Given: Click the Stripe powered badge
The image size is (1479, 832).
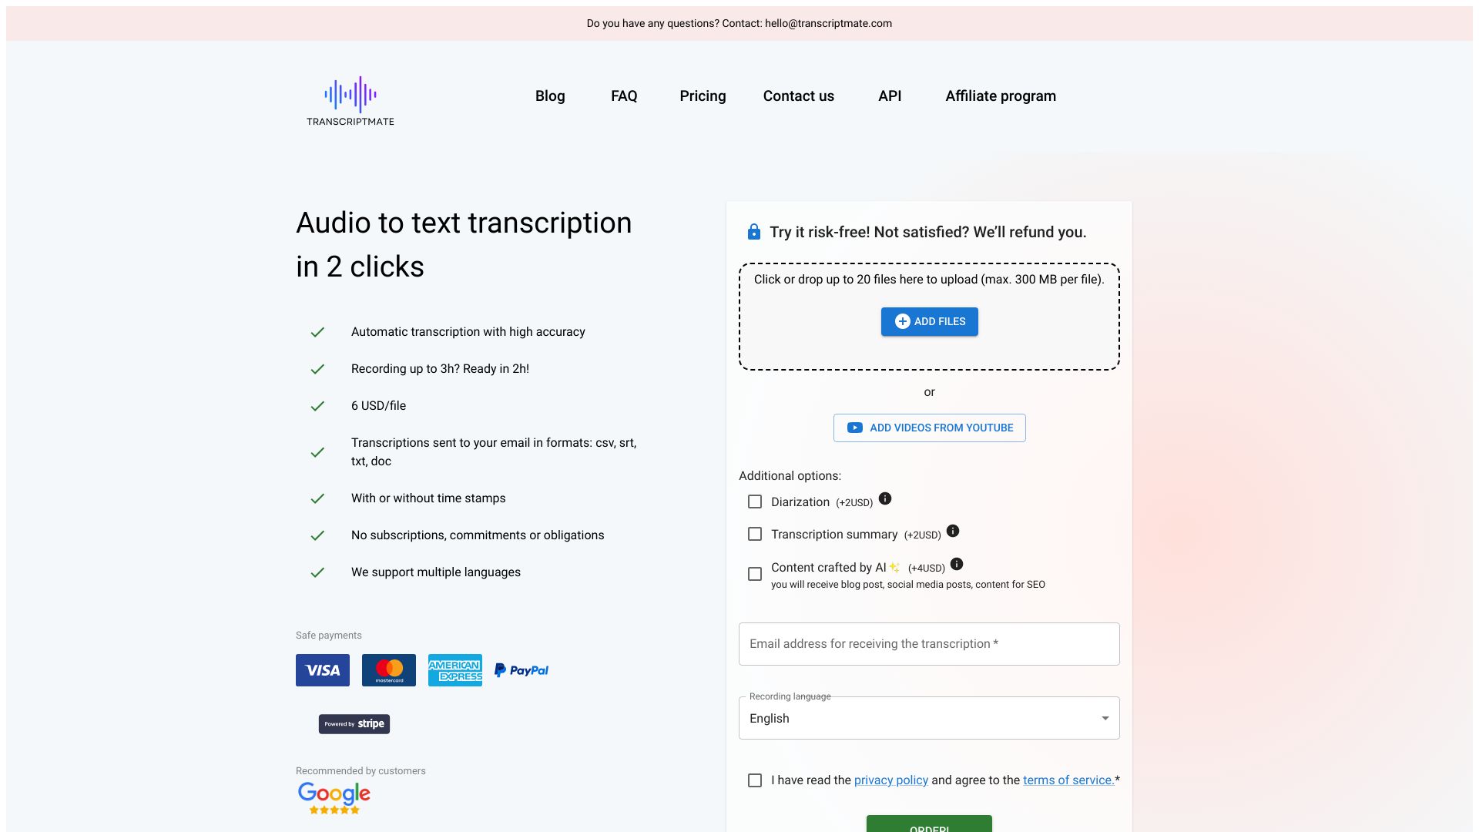Looking at the screenshot, I should tap(354, 723).
